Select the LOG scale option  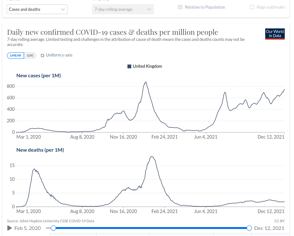click(30, 55)
